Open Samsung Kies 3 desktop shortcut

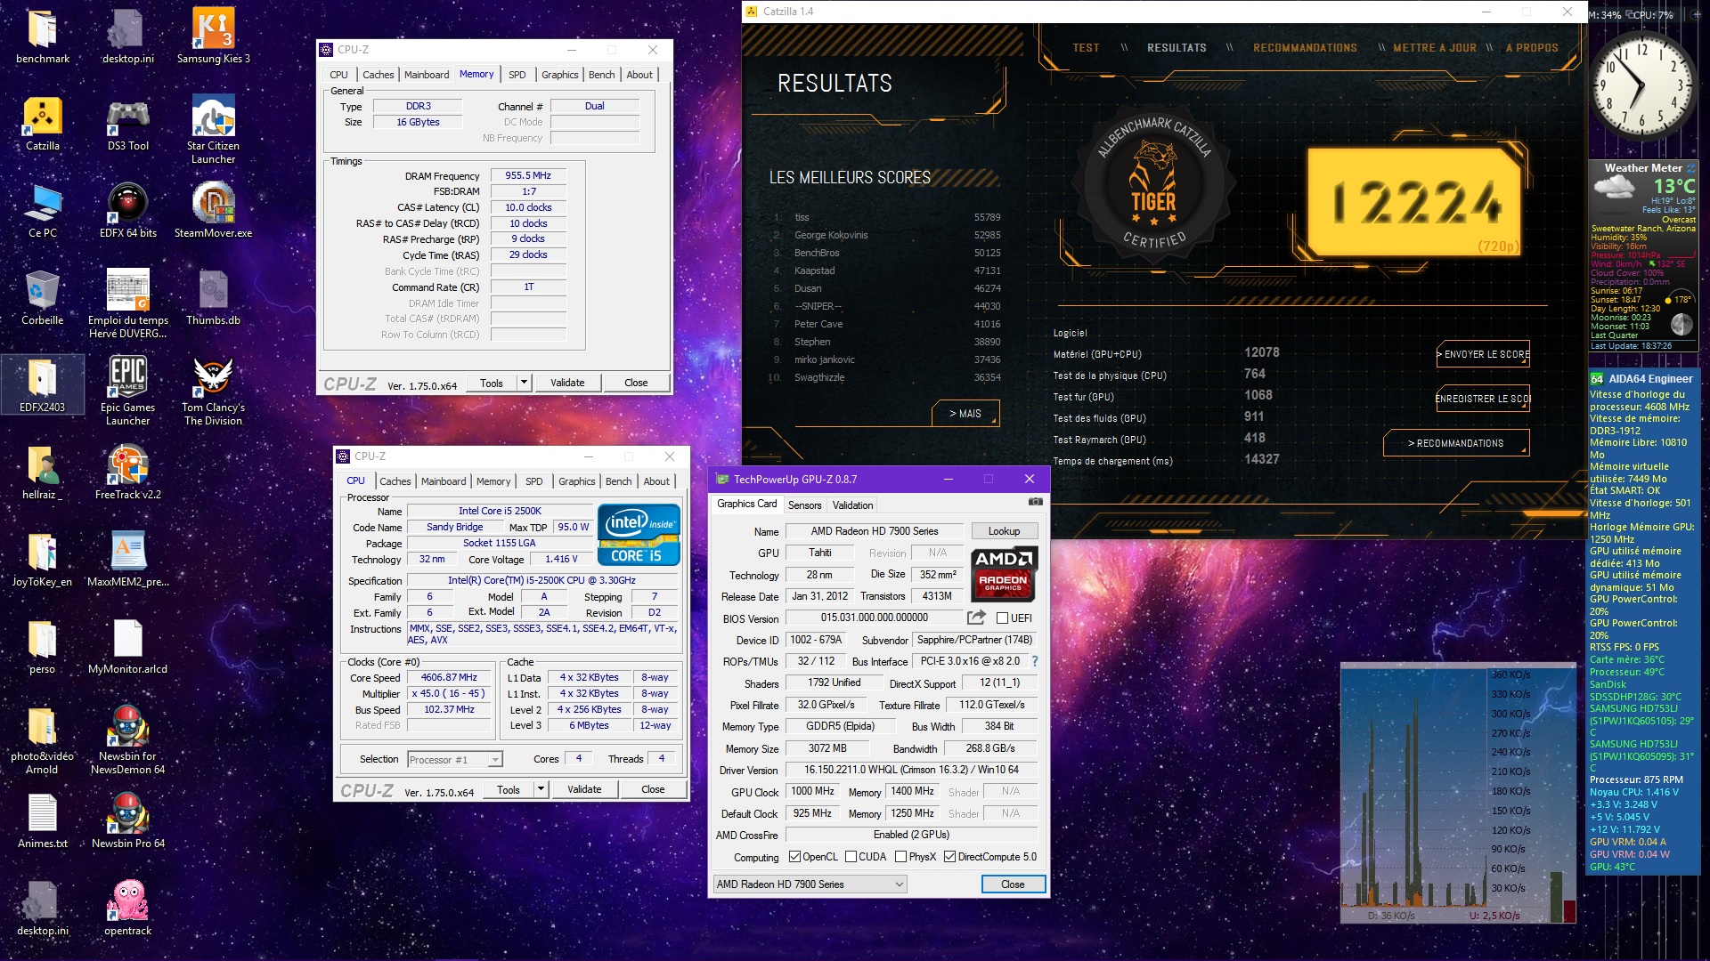pos(214,37)
